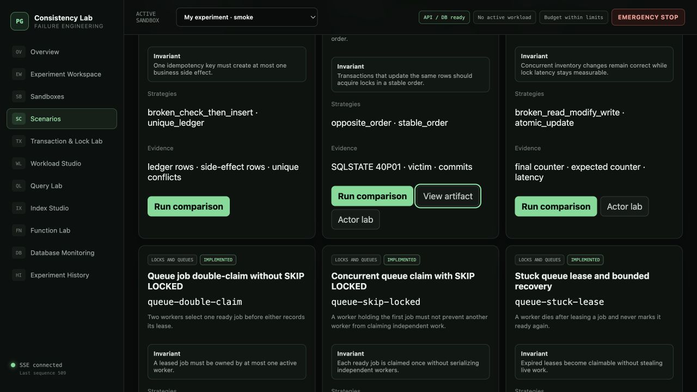Click the WL icon for Workload Studio

coord(19,163)
